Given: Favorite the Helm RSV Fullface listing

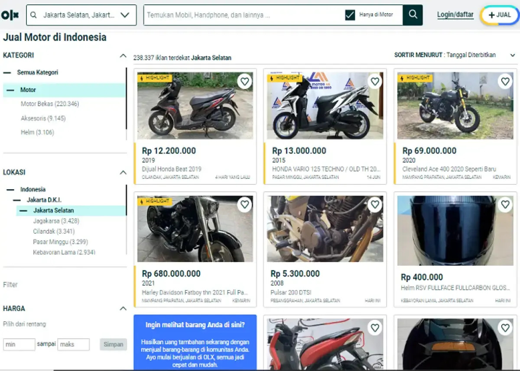Looking at the screenshot, I should [x=505, y=204].
